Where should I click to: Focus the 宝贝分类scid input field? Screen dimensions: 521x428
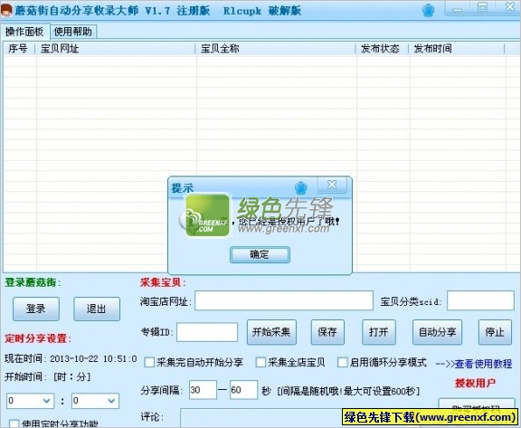tap(480, 300)
